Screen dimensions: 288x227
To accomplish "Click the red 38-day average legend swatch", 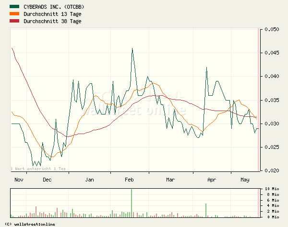I will tap(15, 22).
